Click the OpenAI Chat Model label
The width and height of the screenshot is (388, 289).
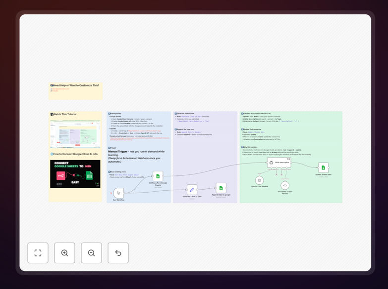pos(259,186)
